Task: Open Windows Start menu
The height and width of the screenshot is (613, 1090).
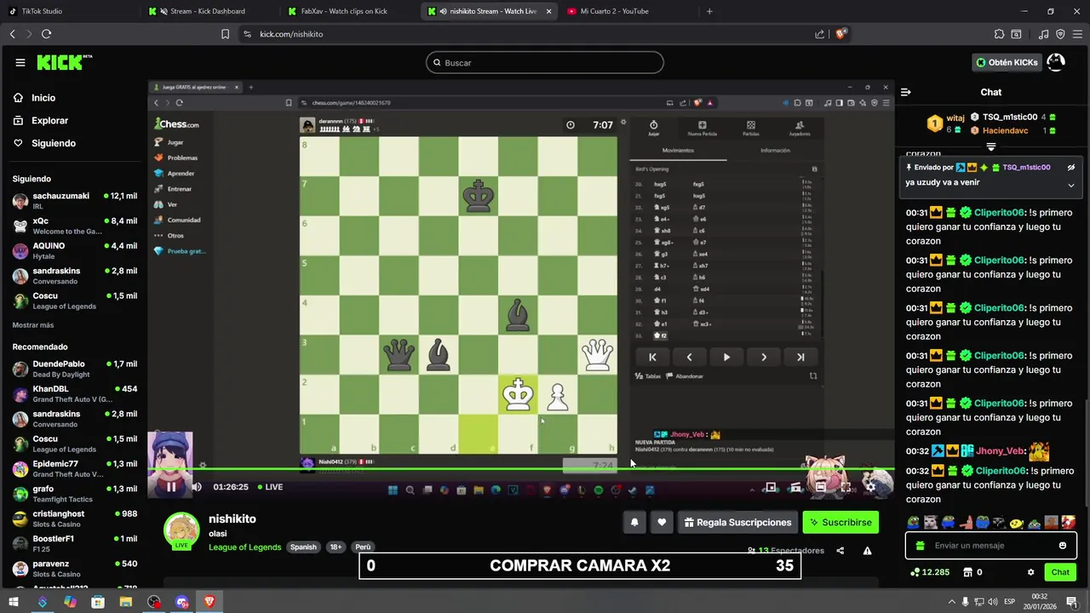Action: tap(14, 602)
